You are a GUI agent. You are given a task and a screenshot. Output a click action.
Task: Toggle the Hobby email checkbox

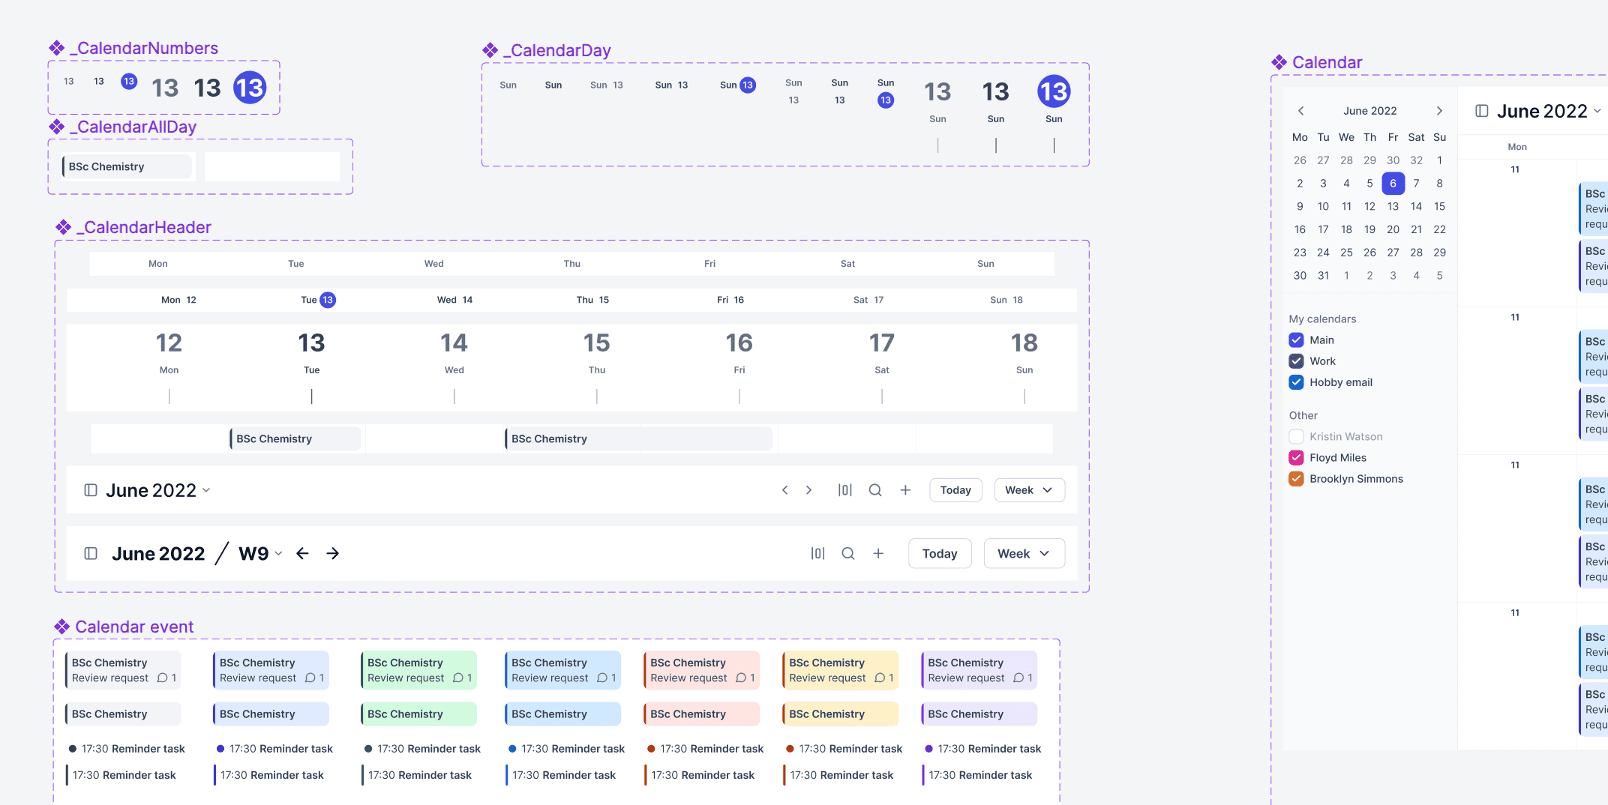click(x=1296, y=382)
